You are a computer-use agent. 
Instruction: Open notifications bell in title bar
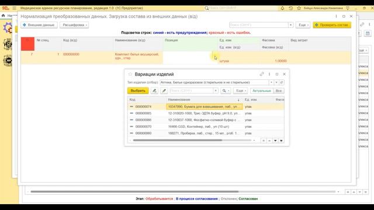click(282, 8)
